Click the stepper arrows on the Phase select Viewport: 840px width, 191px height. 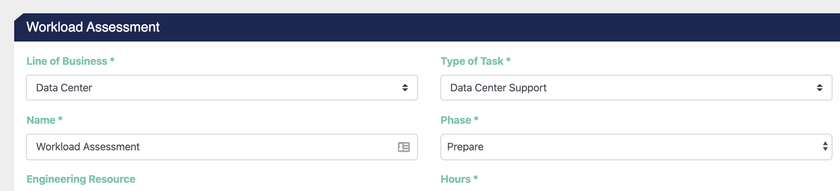click(825, 146)
